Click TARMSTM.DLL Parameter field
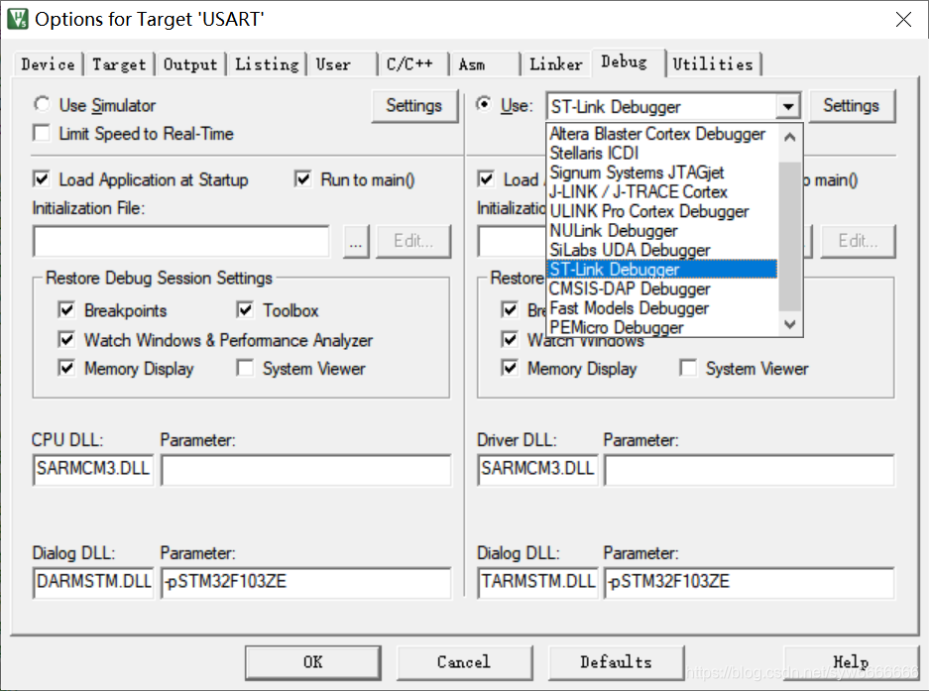The height and width of the screenshot is (691, 929). pos(749,583)
